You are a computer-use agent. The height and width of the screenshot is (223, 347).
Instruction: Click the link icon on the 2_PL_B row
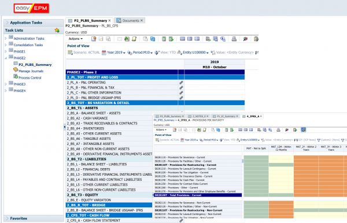[x=181, y=87]
